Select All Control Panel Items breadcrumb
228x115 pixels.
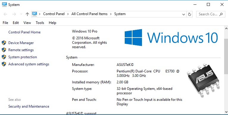(89, 14)
